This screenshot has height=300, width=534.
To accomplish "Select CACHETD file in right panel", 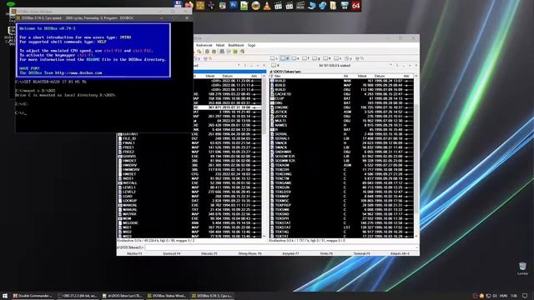I will tap(341, 94).
